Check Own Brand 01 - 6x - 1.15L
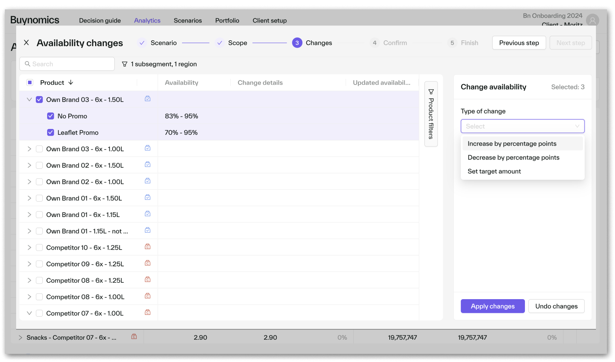 click(x=39, y=215)
